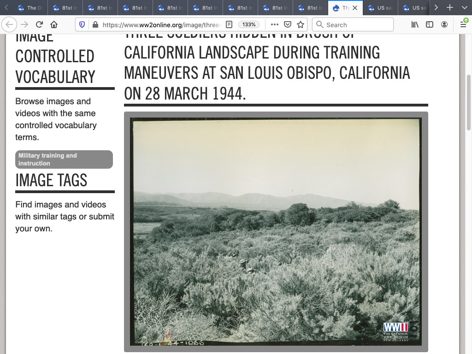Save page to Pocket
472x354 pixels.
point(287,25)
